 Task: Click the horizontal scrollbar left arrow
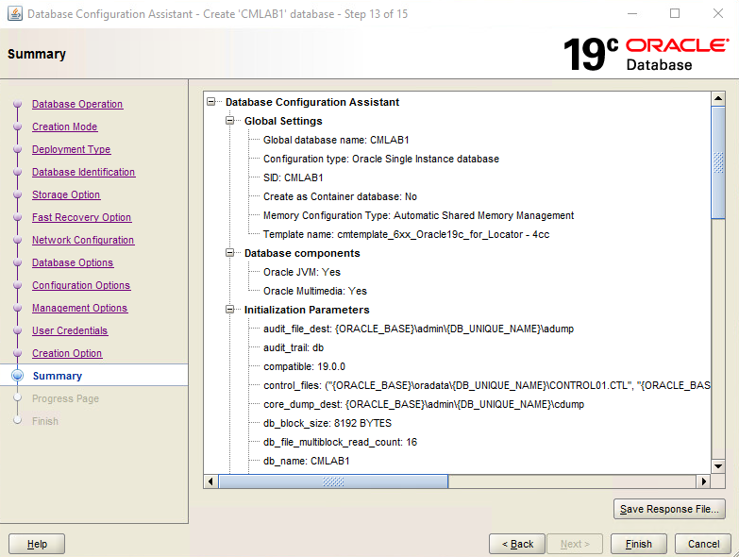point(210,481)
